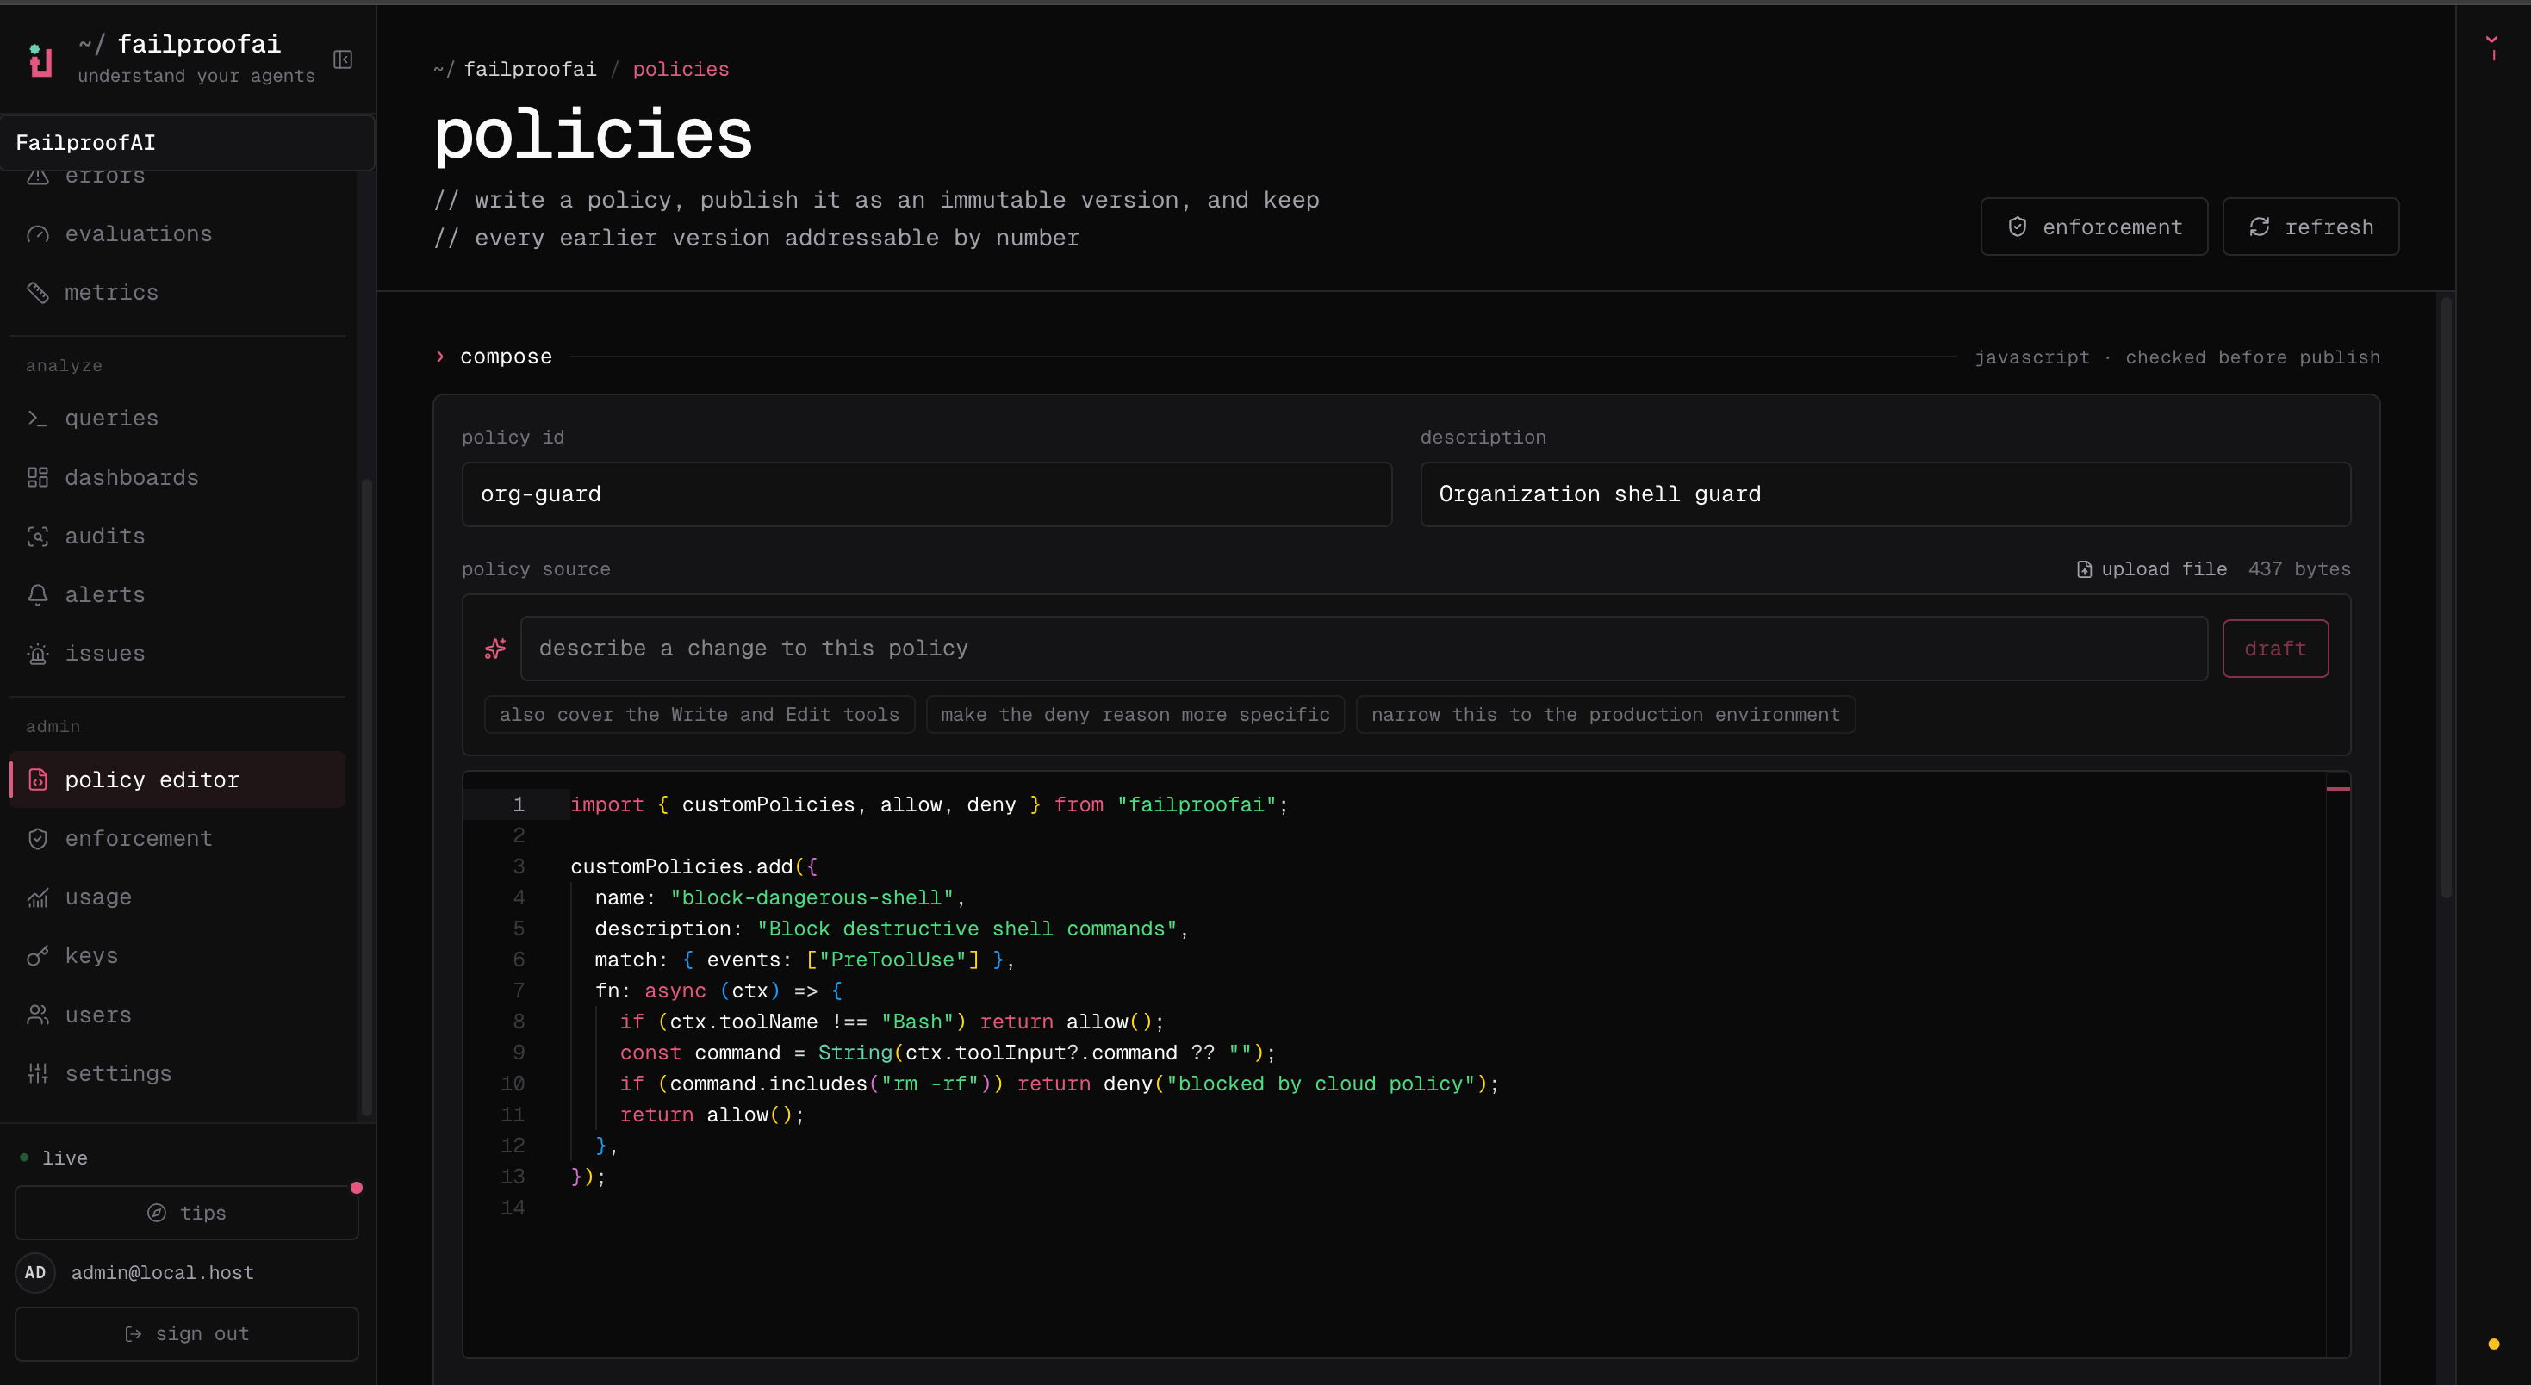The width and height of the screenshot is (2531, 1385).
Task: Click the settings sliders icon
Action: pyautogui.click(x=37, y=1073)
